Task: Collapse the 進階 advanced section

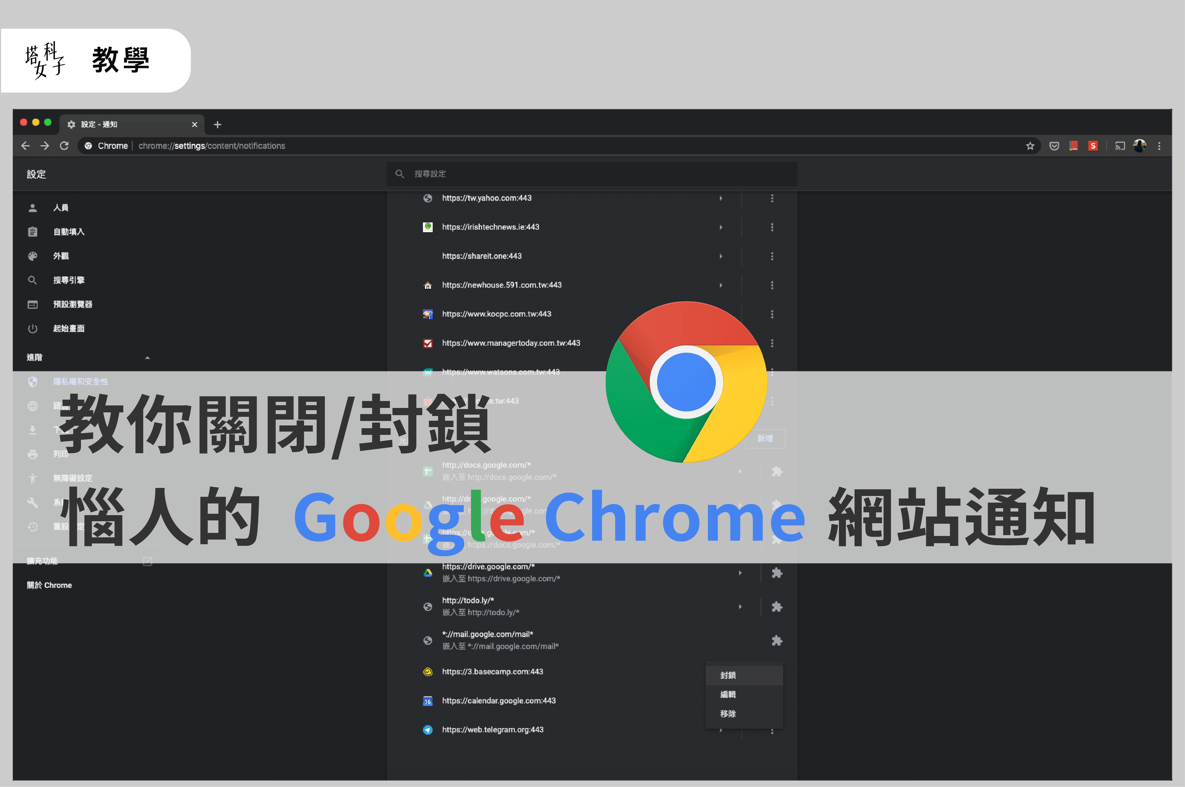Action: (x=147, y=357)
